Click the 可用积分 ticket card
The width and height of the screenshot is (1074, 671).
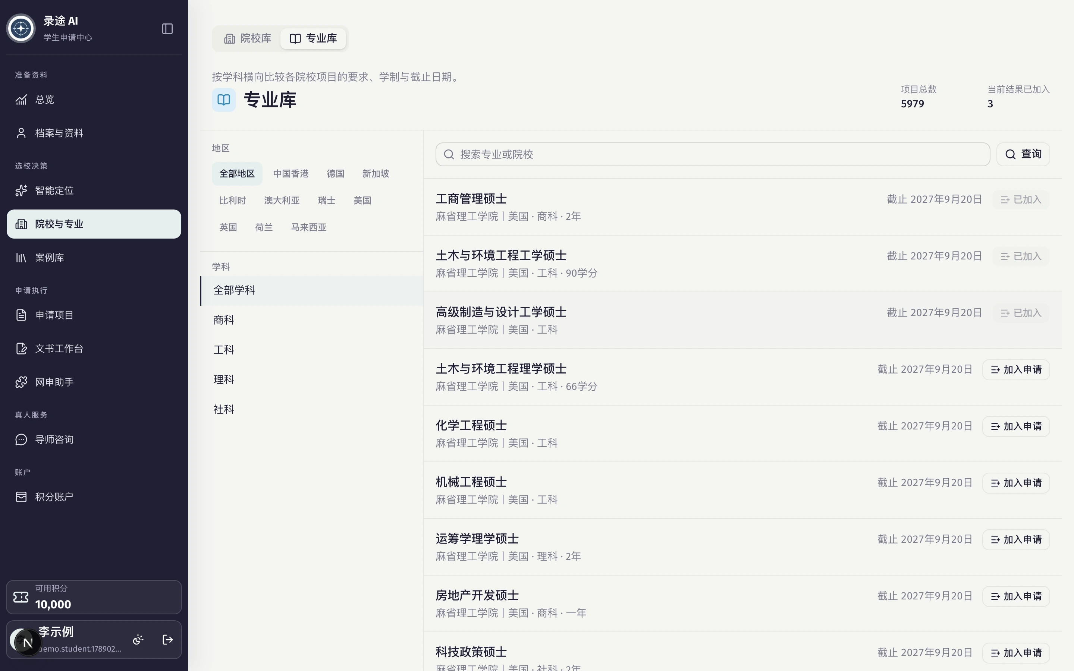coord(94,597)
